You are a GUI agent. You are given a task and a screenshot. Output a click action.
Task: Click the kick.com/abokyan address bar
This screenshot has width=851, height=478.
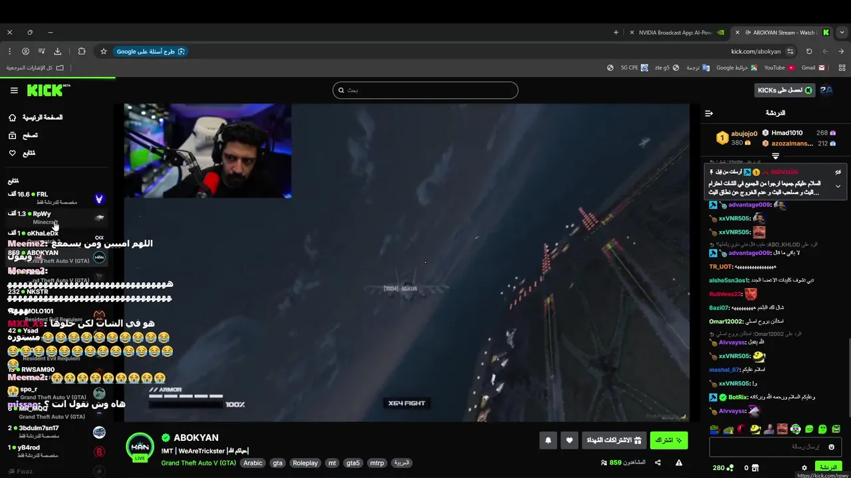[x=756, y=51]
